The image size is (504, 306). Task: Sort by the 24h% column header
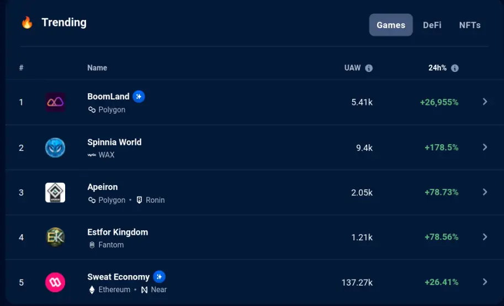tap(437, 68)
